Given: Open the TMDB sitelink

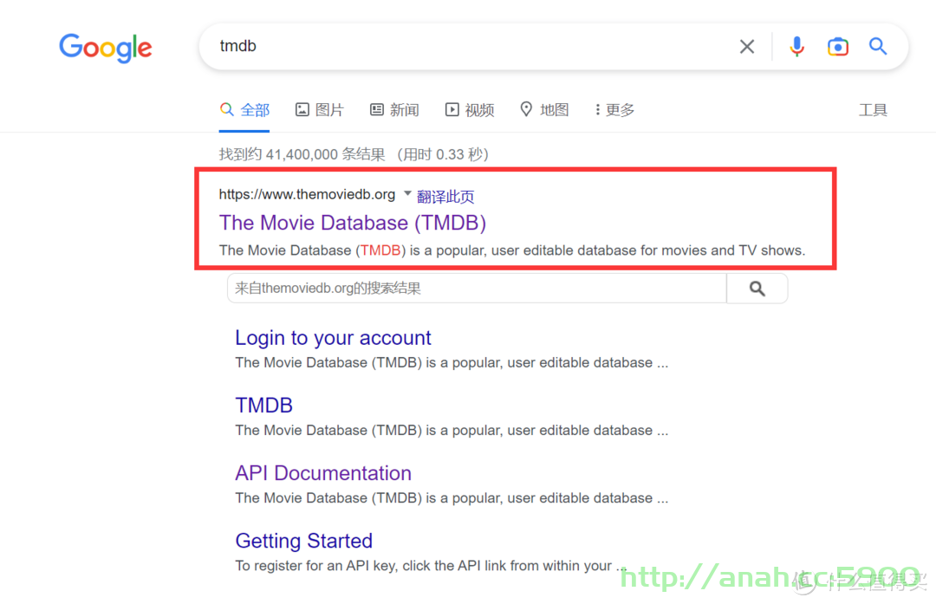Looking at the screenshot, I should 263,406.
